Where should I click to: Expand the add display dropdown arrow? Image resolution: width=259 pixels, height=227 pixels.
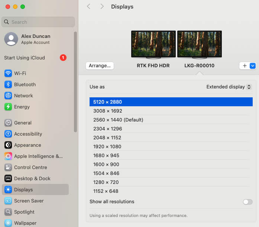coord(253,66)
